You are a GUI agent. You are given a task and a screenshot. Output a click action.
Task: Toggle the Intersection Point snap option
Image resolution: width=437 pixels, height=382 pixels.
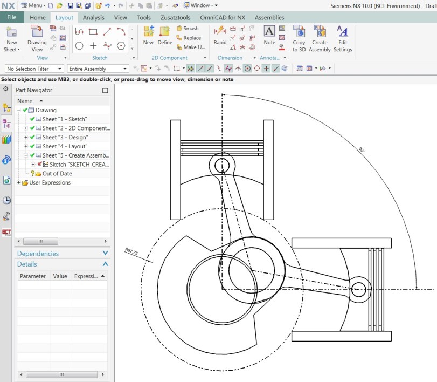(x=228, y=68)
